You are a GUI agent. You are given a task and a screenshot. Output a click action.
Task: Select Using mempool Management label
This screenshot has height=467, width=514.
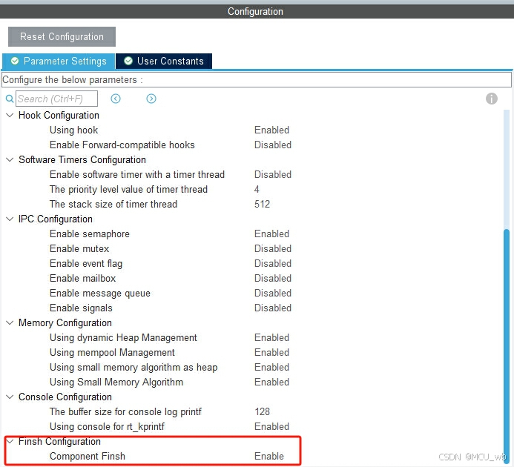pyautogui.click(x=112, y=352)
